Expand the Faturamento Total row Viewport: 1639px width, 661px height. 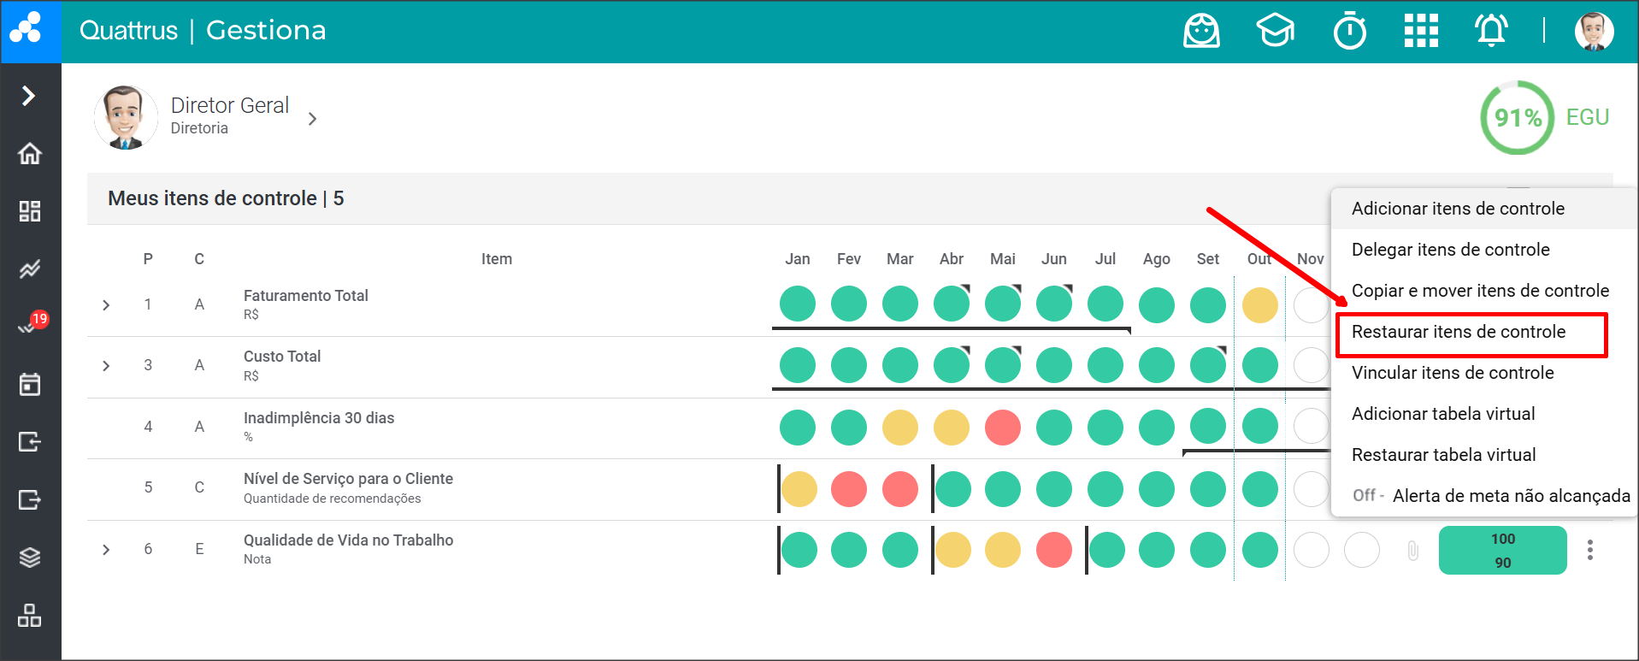[x=106, y=305]
